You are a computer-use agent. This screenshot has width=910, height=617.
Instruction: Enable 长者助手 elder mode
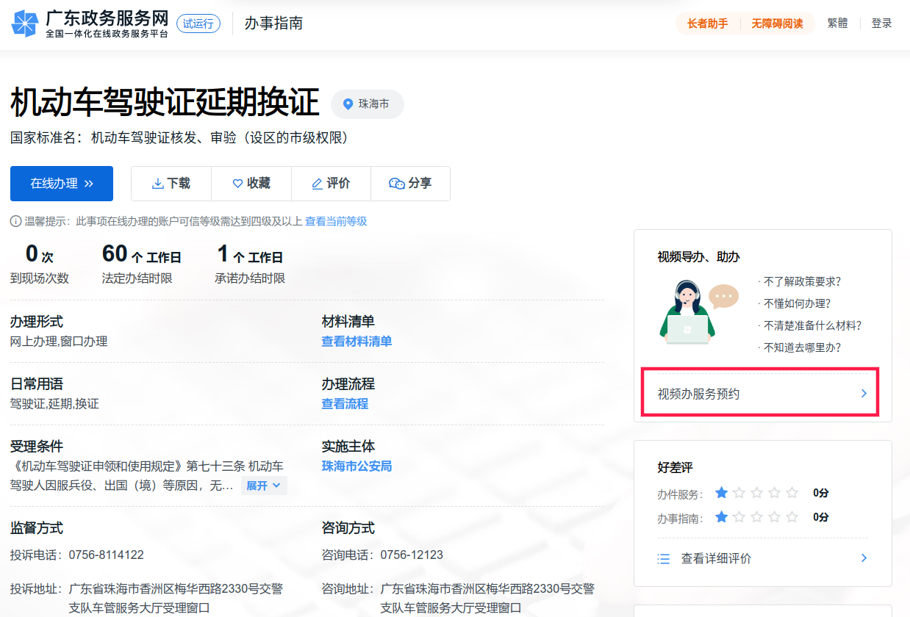pyautogui.click(x=707, y=24)
